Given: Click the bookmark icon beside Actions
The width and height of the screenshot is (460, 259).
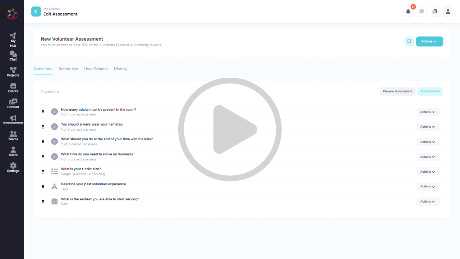Looking at the screenshot, I should tap(409, 41).
